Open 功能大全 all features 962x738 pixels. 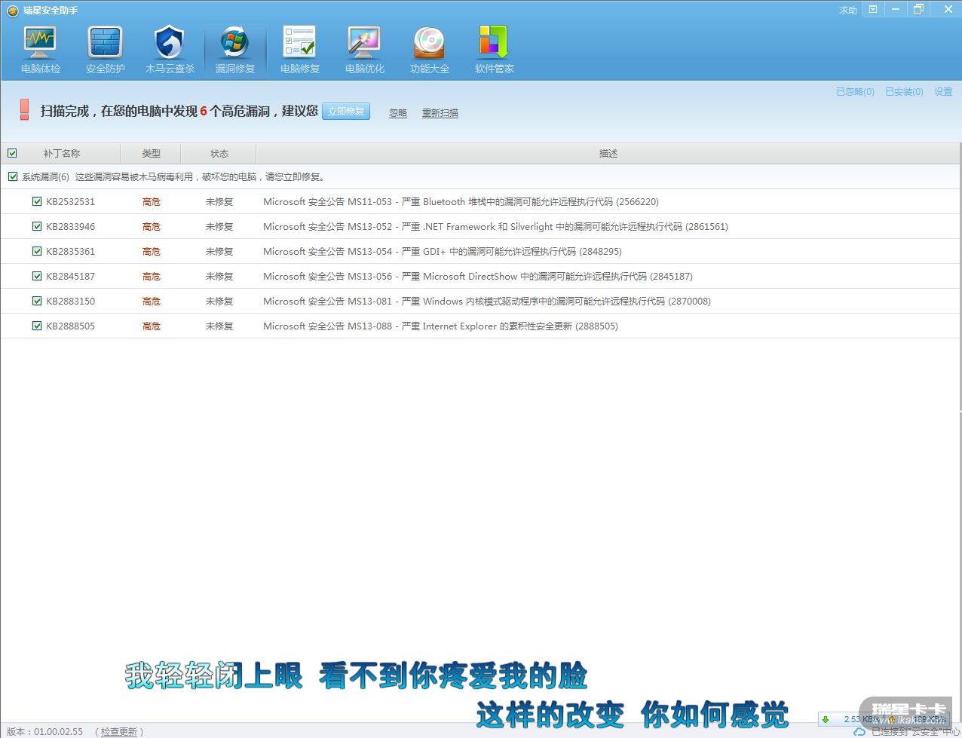point(430,50)
